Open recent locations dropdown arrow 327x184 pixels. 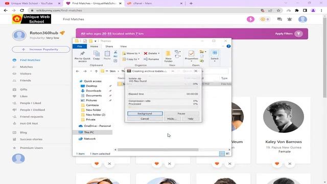(x=91, y=72)
